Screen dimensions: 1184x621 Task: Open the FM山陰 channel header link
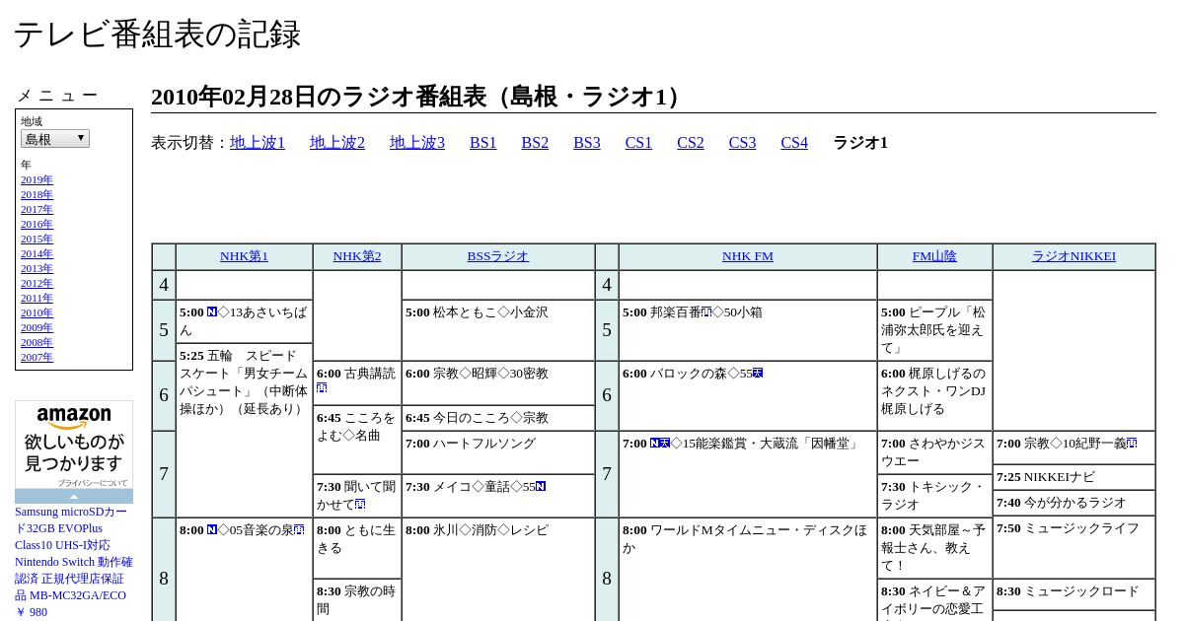[x=934, y=256]
